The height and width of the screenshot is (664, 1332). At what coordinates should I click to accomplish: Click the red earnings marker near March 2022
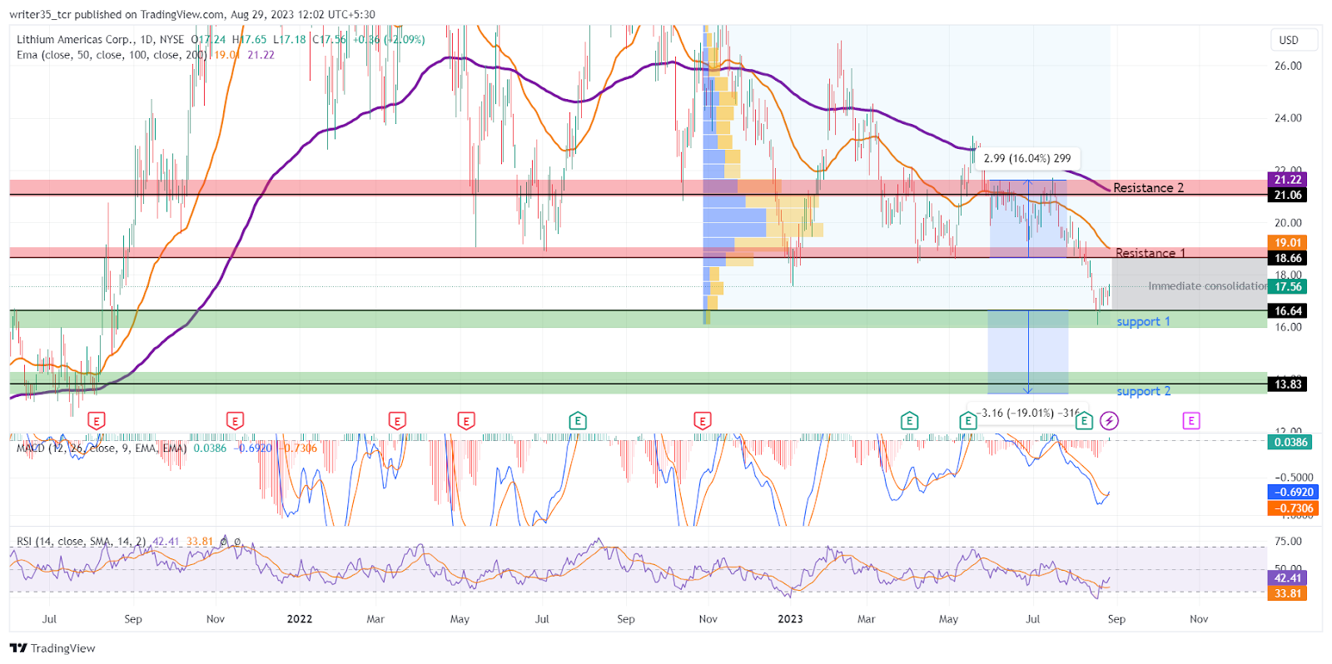(397, 421)
